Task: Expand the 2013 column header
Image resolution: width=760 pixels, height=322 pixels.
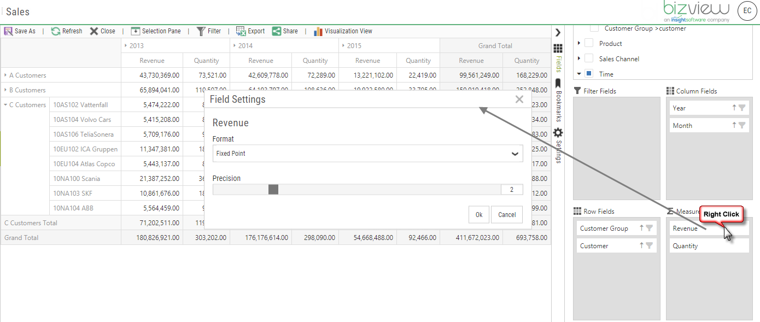Action: coord(125,45)
